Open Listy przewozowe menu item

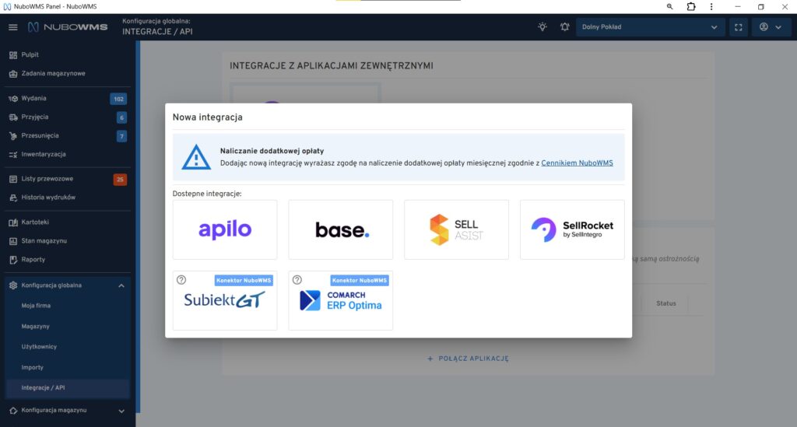(x=47, y=179)
